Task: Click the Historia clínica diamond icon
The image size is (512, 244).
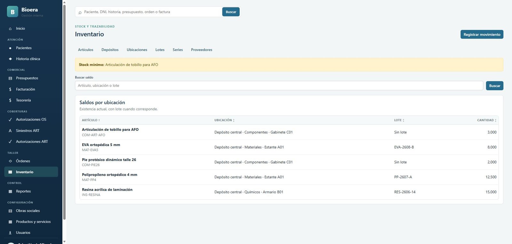Action: [10, 59]
